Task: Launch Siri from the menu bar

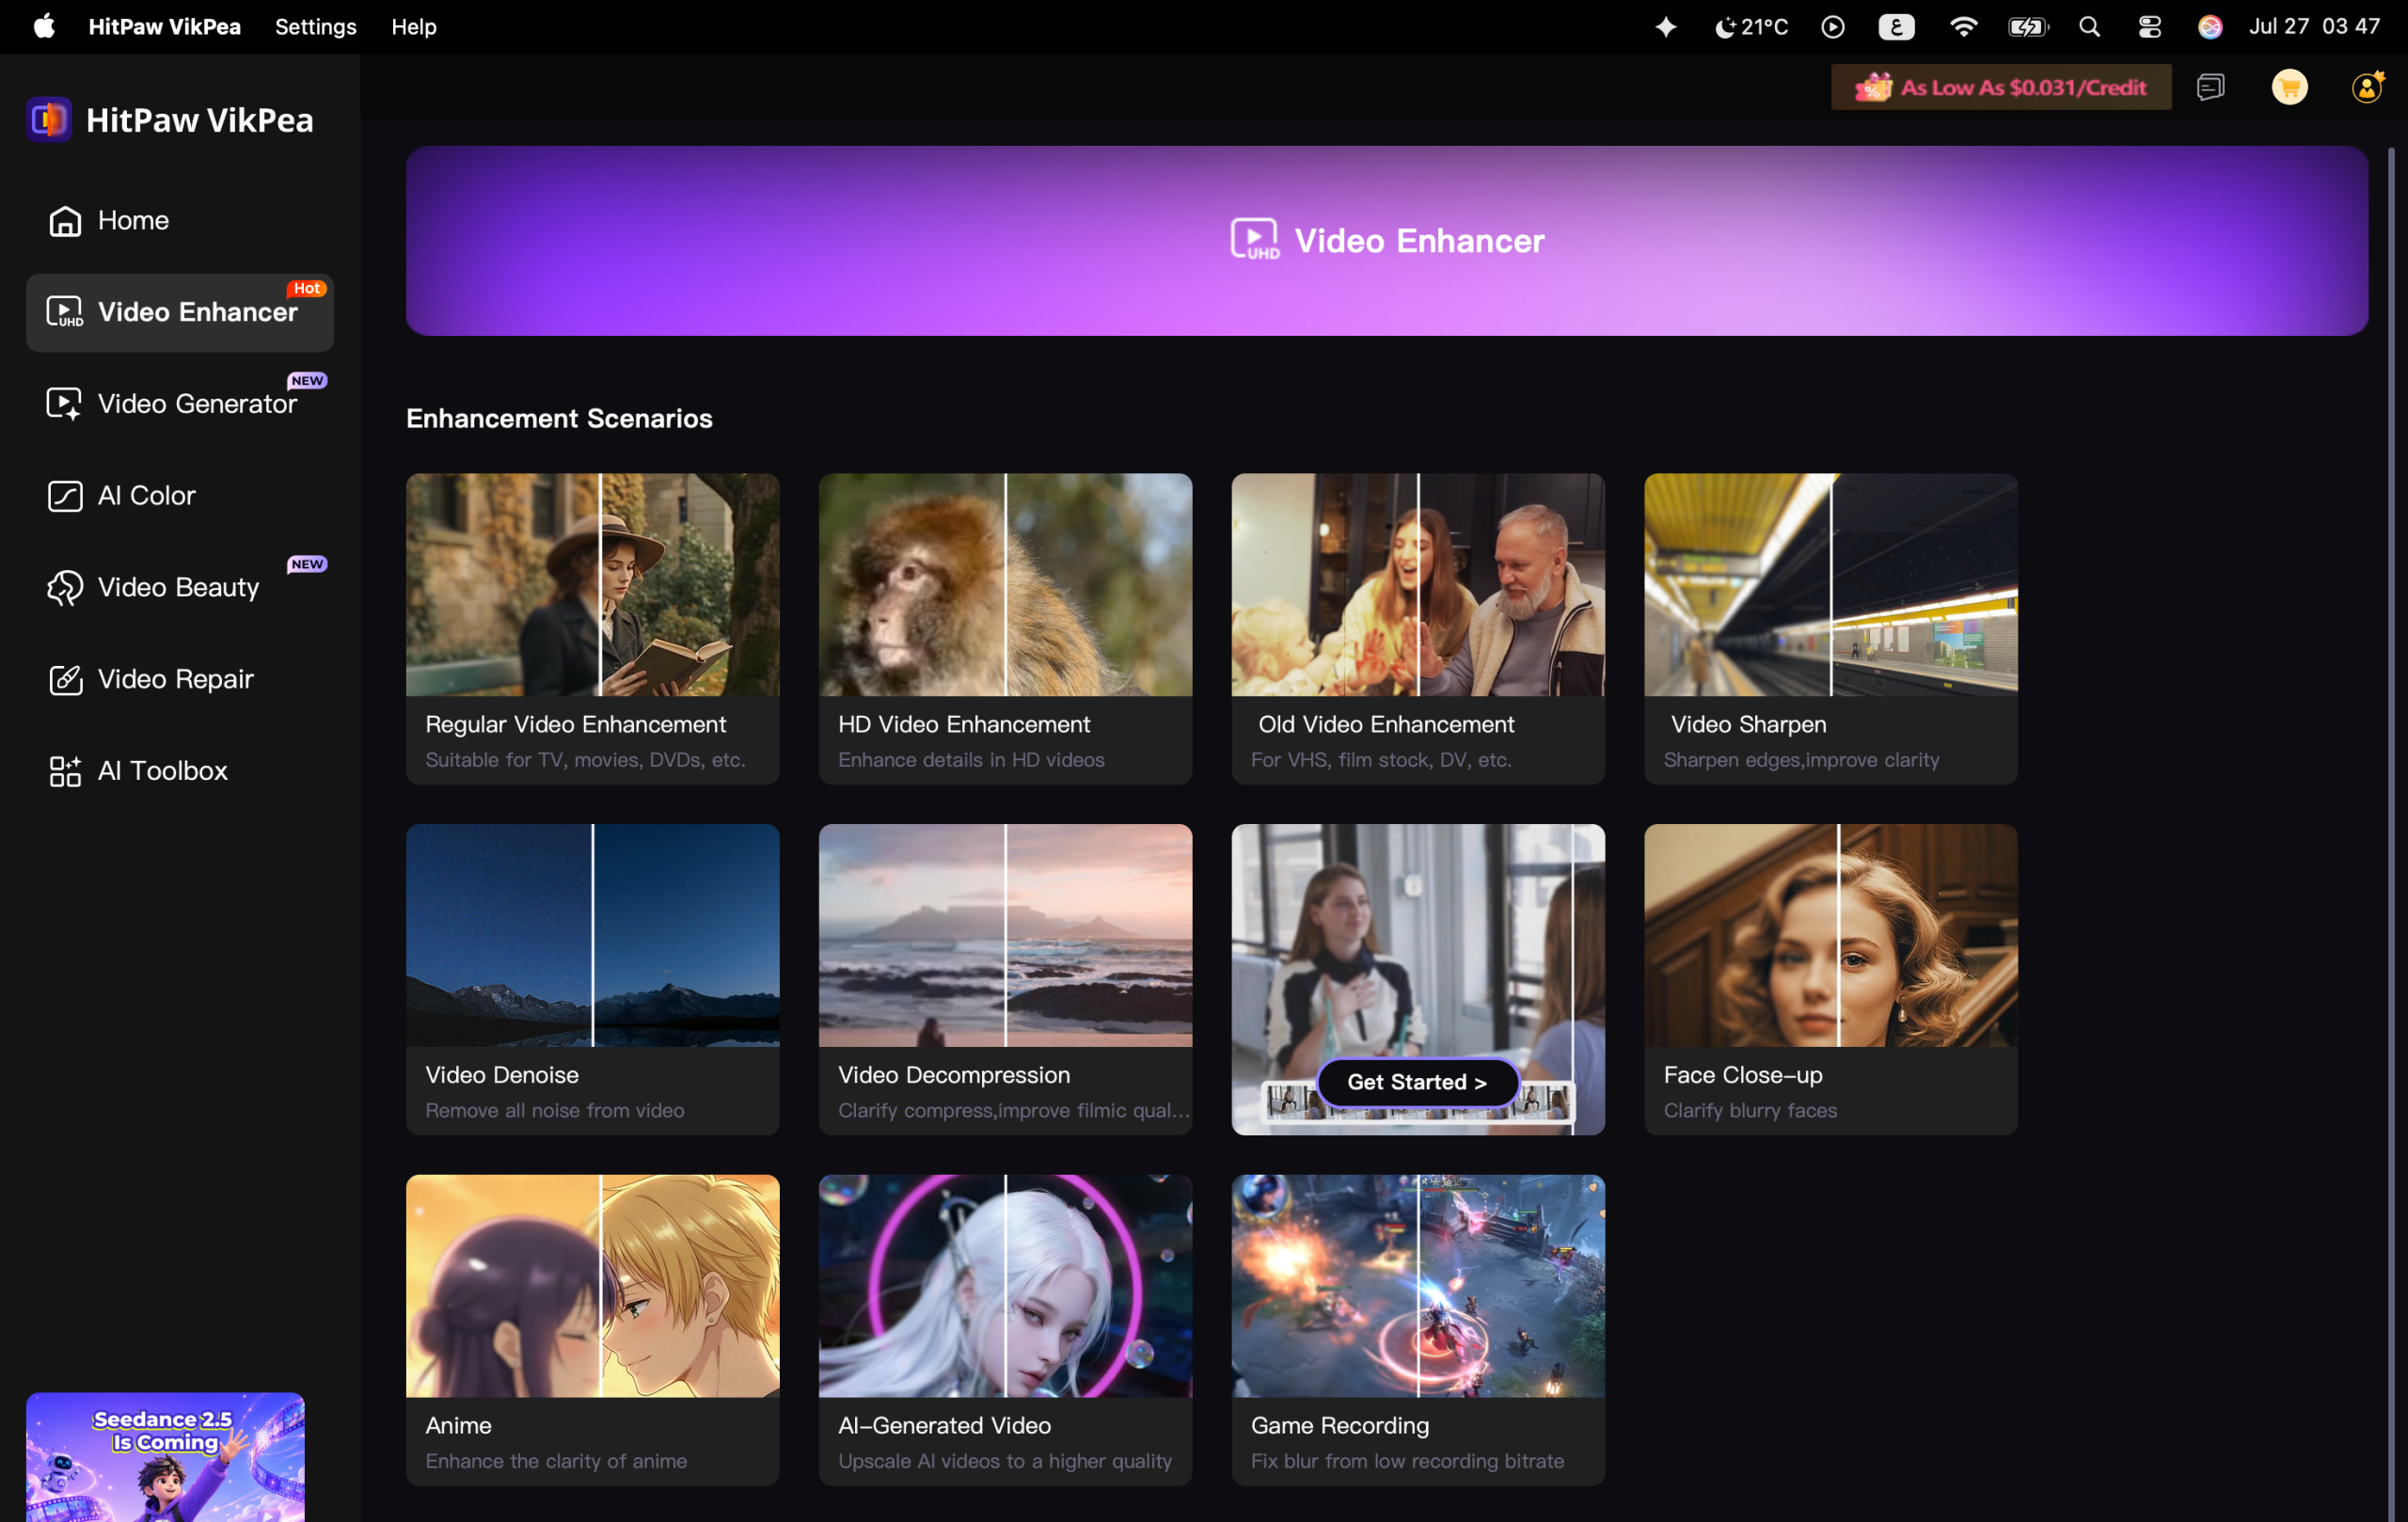Action: pyautogui.click(x=2210, y=27)
